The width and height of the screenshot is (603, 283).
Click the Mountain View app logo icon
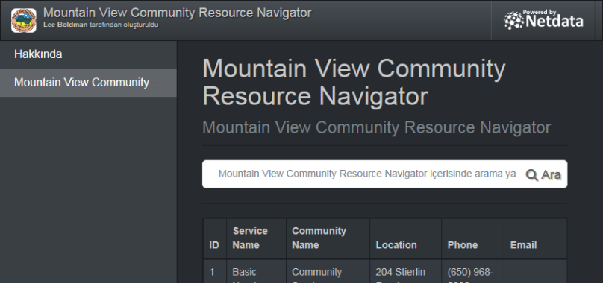(24, 20)
